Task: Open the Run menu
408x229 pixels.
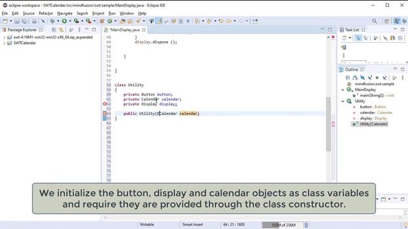Action: 112,13
